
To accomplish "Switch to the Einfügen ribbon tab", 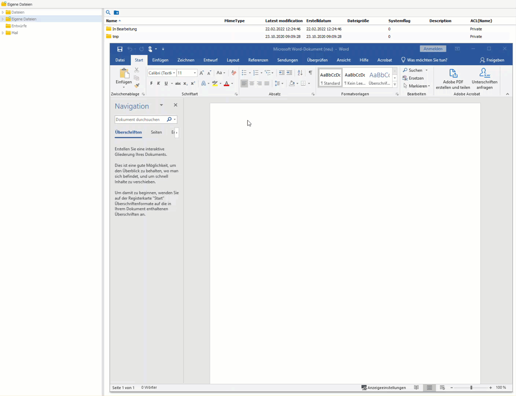I will pyautogui.click(x=161, y=60).
